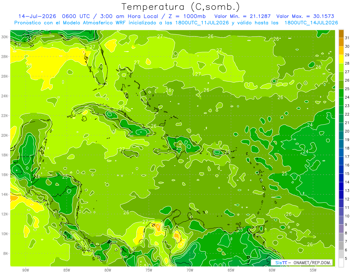Click 'Valor Min. = 21.1287' value
Screen dimensions: 355x274
(243, 16)
